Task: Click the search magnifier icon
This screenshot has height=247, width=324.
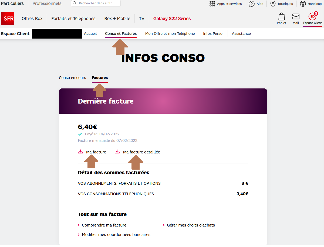Action: (x=75, y=3)
